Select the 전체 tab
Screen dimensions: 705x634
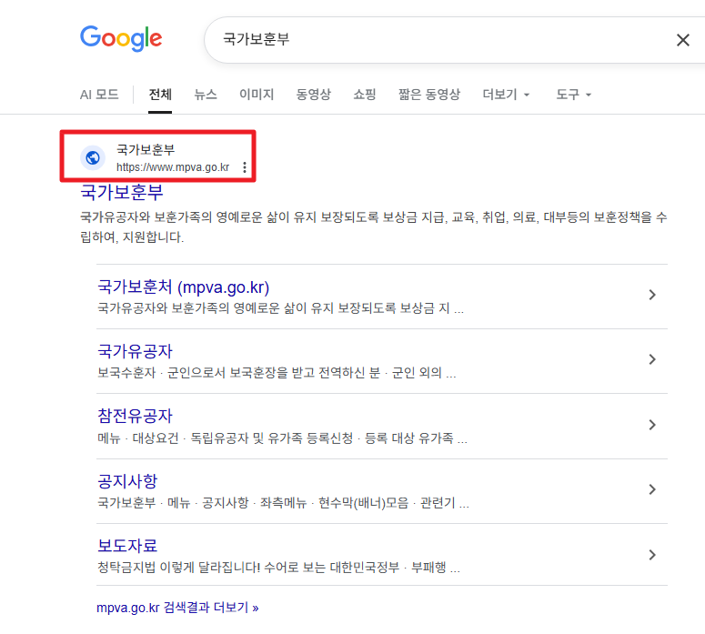(160, 95)
